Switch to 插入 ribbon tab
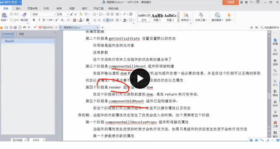 pyautogui.click(x=18, y=8)
